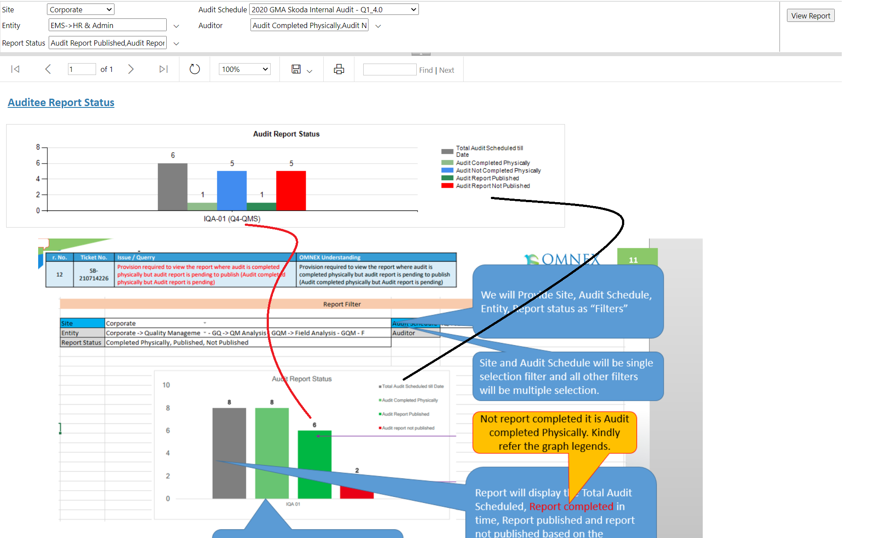Click the Audit Report Published legend text

(x=487, y=178)
